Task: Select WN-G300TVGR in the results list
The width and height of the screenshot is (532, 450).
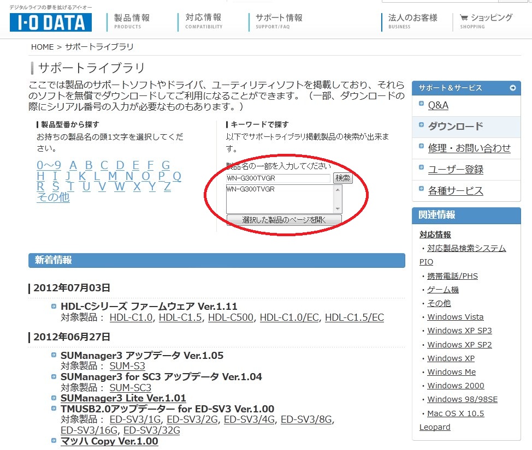Action: pyautogui.click(x=251, y=189)
